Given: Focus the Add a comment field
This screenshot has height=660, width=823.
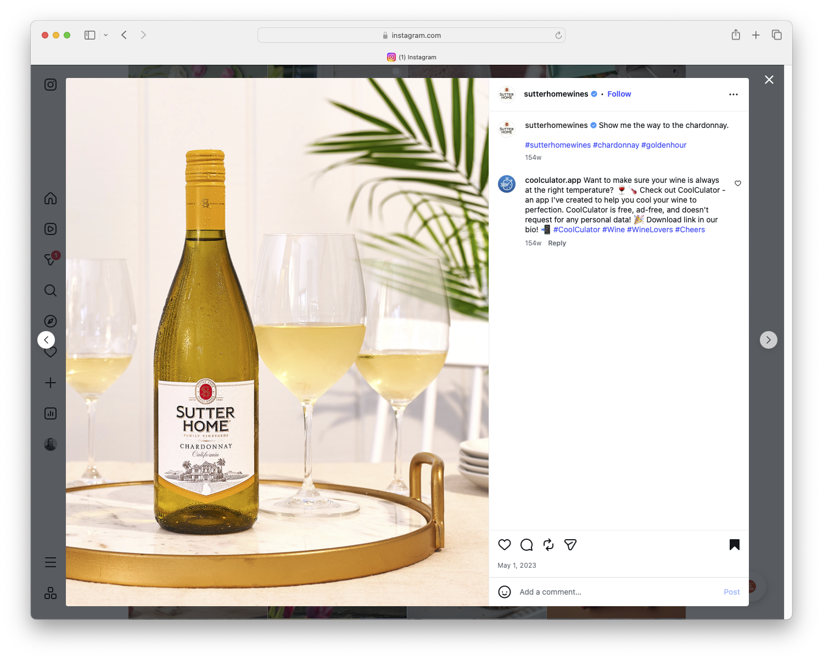Looking at the screenshot, I should (617, 592).
